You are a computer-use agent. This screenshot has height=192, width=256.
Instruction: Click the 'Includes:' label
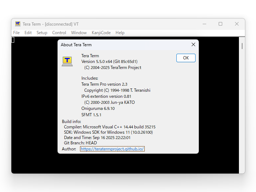click(x=90, y=78)
